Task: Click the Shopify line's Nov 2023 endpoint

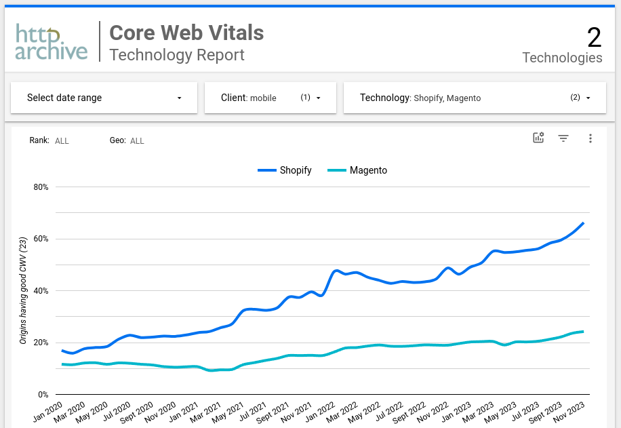Action: [584, 223]
